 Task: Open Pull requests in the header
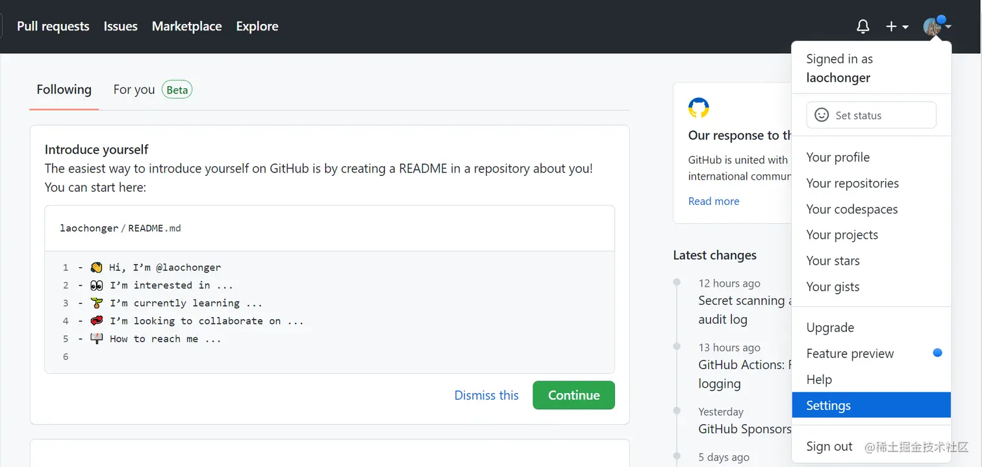pyautogui.click(x=53, y=27)
